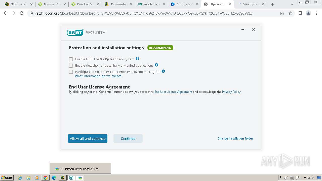Show info for LiveGrid feedback system

[137, 59]
